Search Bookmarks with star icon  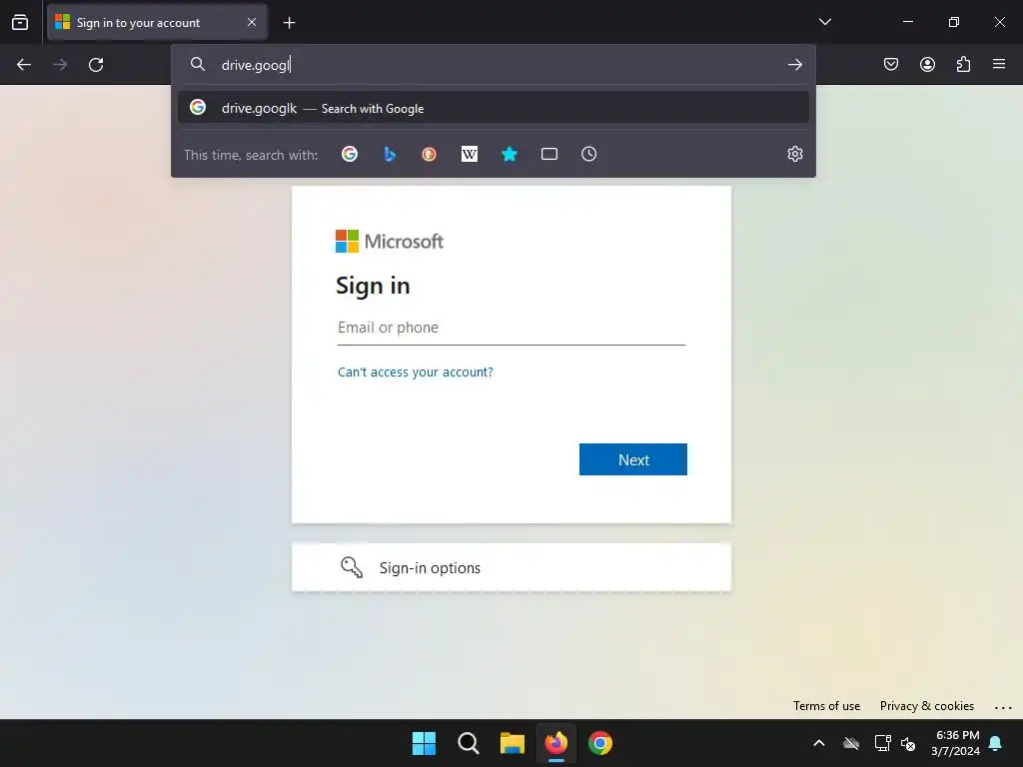click(510, 154)
